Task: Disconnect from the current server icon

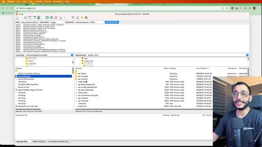Action: (x=61, y=18)
